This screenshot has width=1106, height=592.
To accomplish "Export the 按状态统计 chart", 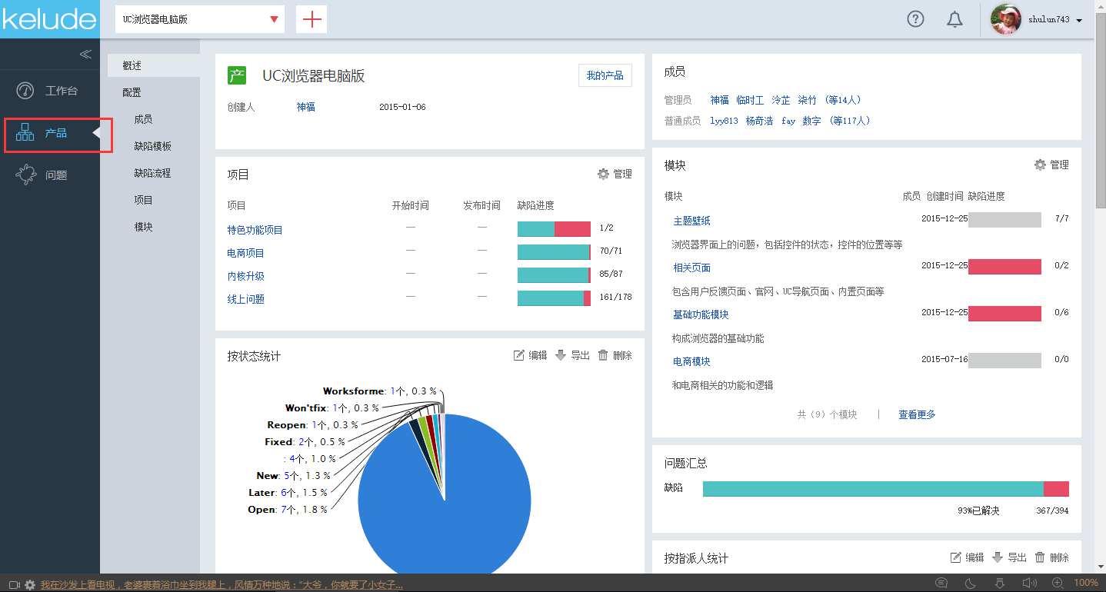I will pyautogui.click(x=572, y=355).
